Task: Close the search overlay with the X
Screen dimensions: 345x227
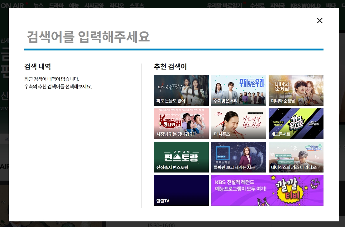Action: pyautogui.click(x=320, y=21)
